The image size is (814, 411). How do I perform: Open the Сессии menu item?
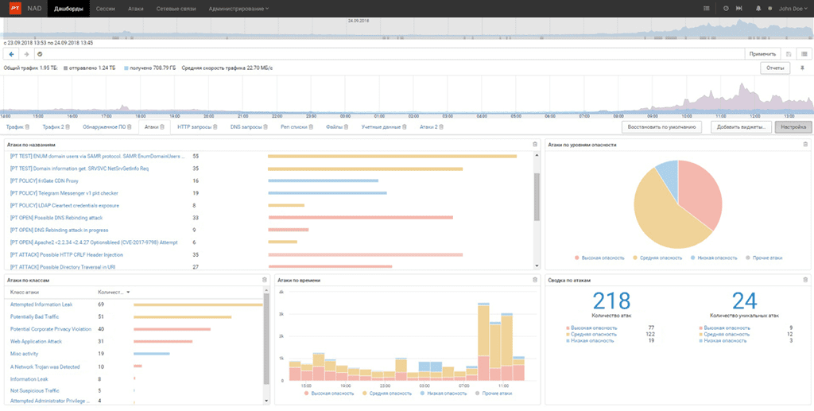pos(104,8)
